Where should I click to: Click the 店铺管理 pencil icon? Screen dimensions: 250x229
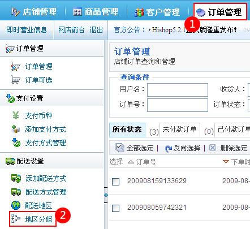[16, 12]
